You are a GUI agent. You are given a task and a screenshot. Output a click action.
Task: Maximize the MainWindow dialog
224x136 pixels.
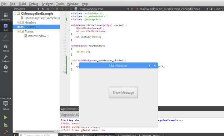(150, 66)
